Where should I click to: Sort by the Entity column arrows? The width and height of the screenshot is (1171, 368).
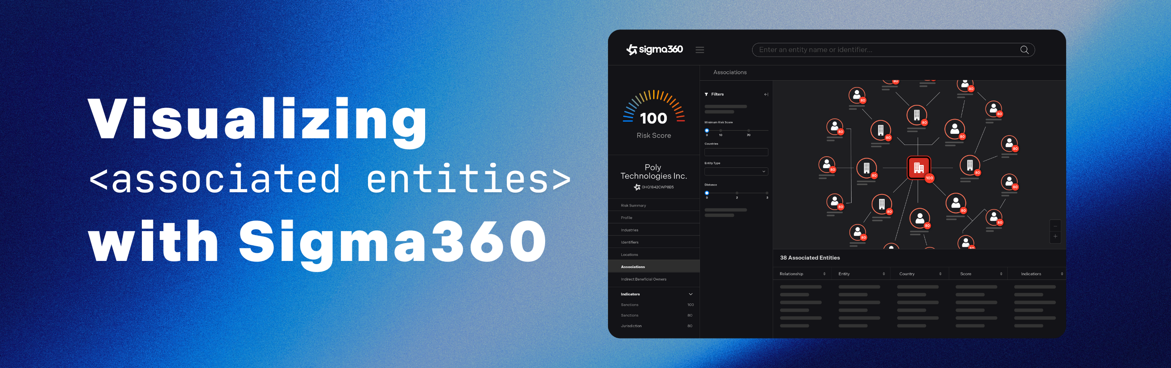(884, 274)
